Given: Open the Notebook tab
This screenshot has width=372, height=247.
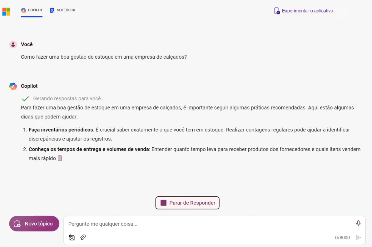Looking at the screenshot, I should (63, 10).
